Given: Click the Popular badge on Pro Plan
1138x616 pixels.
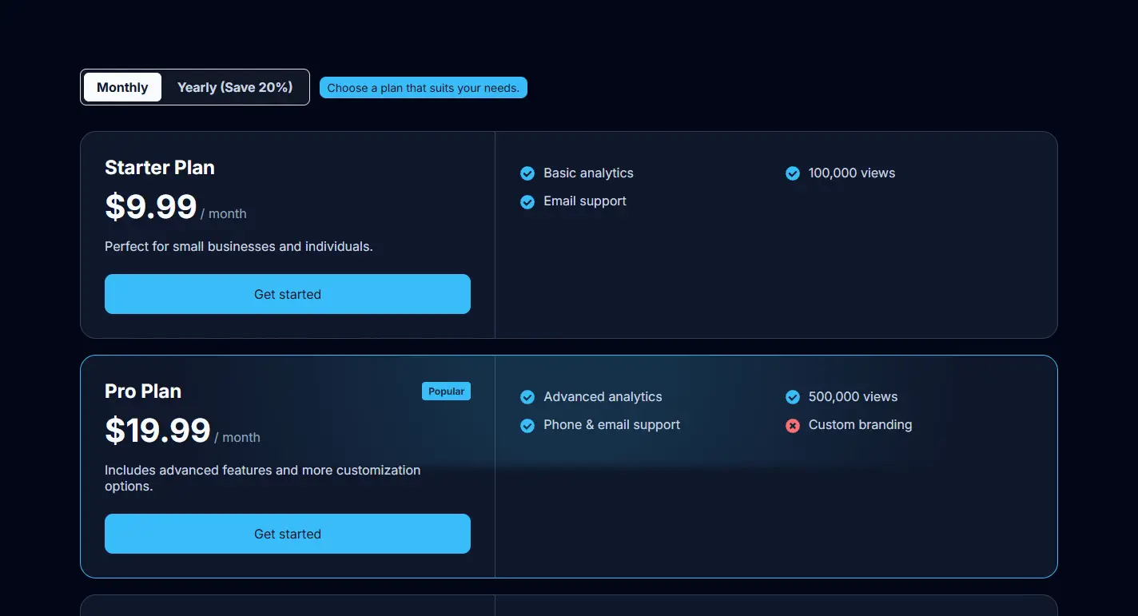Looking at the screenshot, I should click(446, 391).
